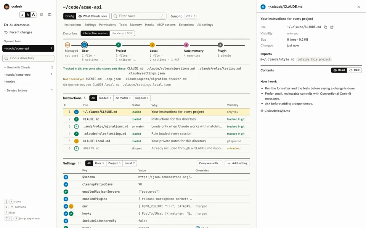Toggle the light/dark theme sun icon
This screenshot has height=228, width=366.
click(x=41, y=15)
